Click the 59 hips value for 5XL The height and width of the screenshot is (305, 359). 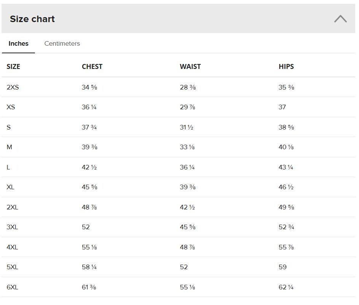coord(282,267)
